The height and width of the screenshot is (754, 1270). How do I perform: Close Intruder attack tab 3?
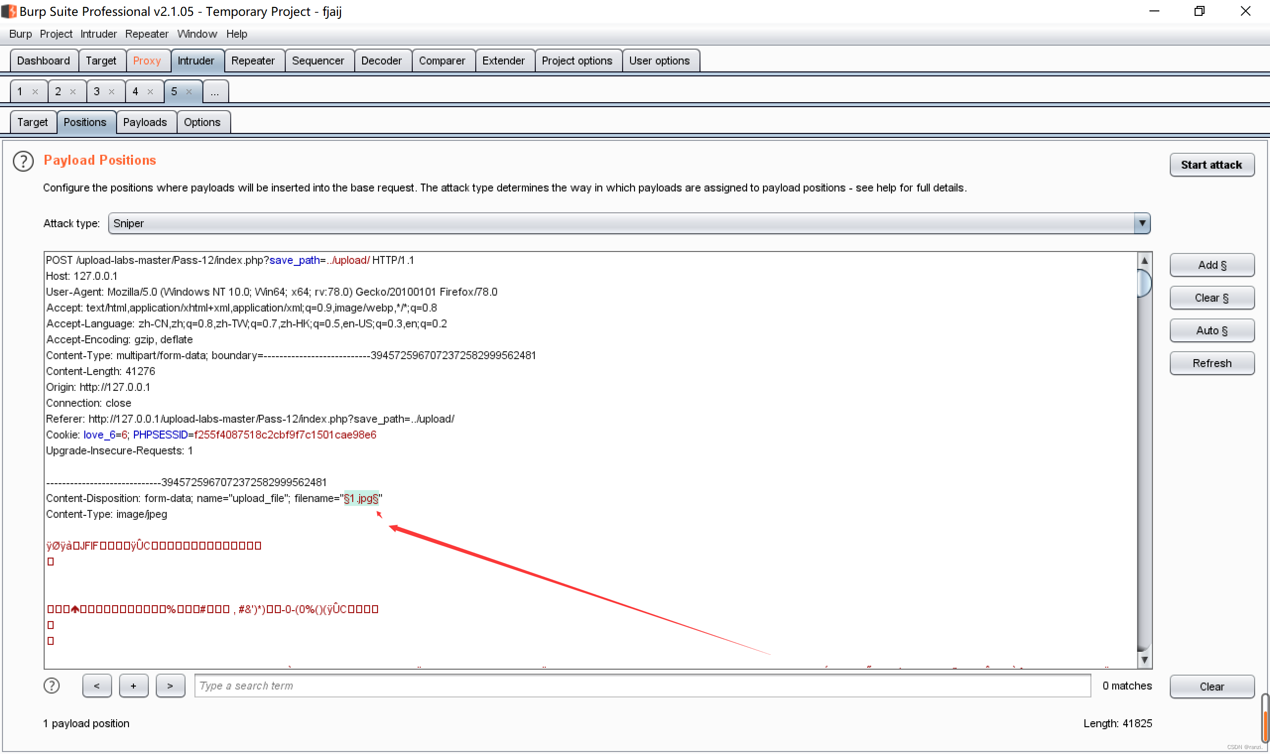(112, 91)
